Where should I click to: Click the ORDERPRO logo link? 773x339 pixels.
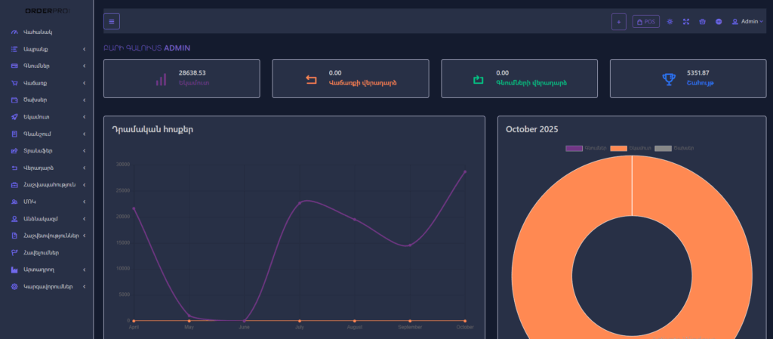[x=47, y=11]
